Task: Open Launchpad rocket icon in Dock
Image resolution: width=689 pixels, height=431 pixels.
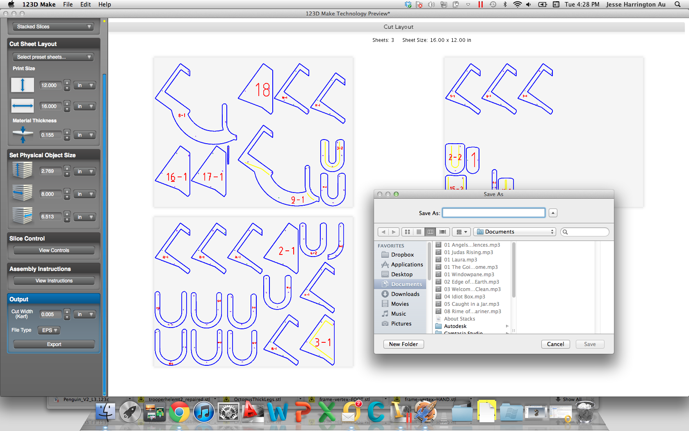Action: [130, 412]
